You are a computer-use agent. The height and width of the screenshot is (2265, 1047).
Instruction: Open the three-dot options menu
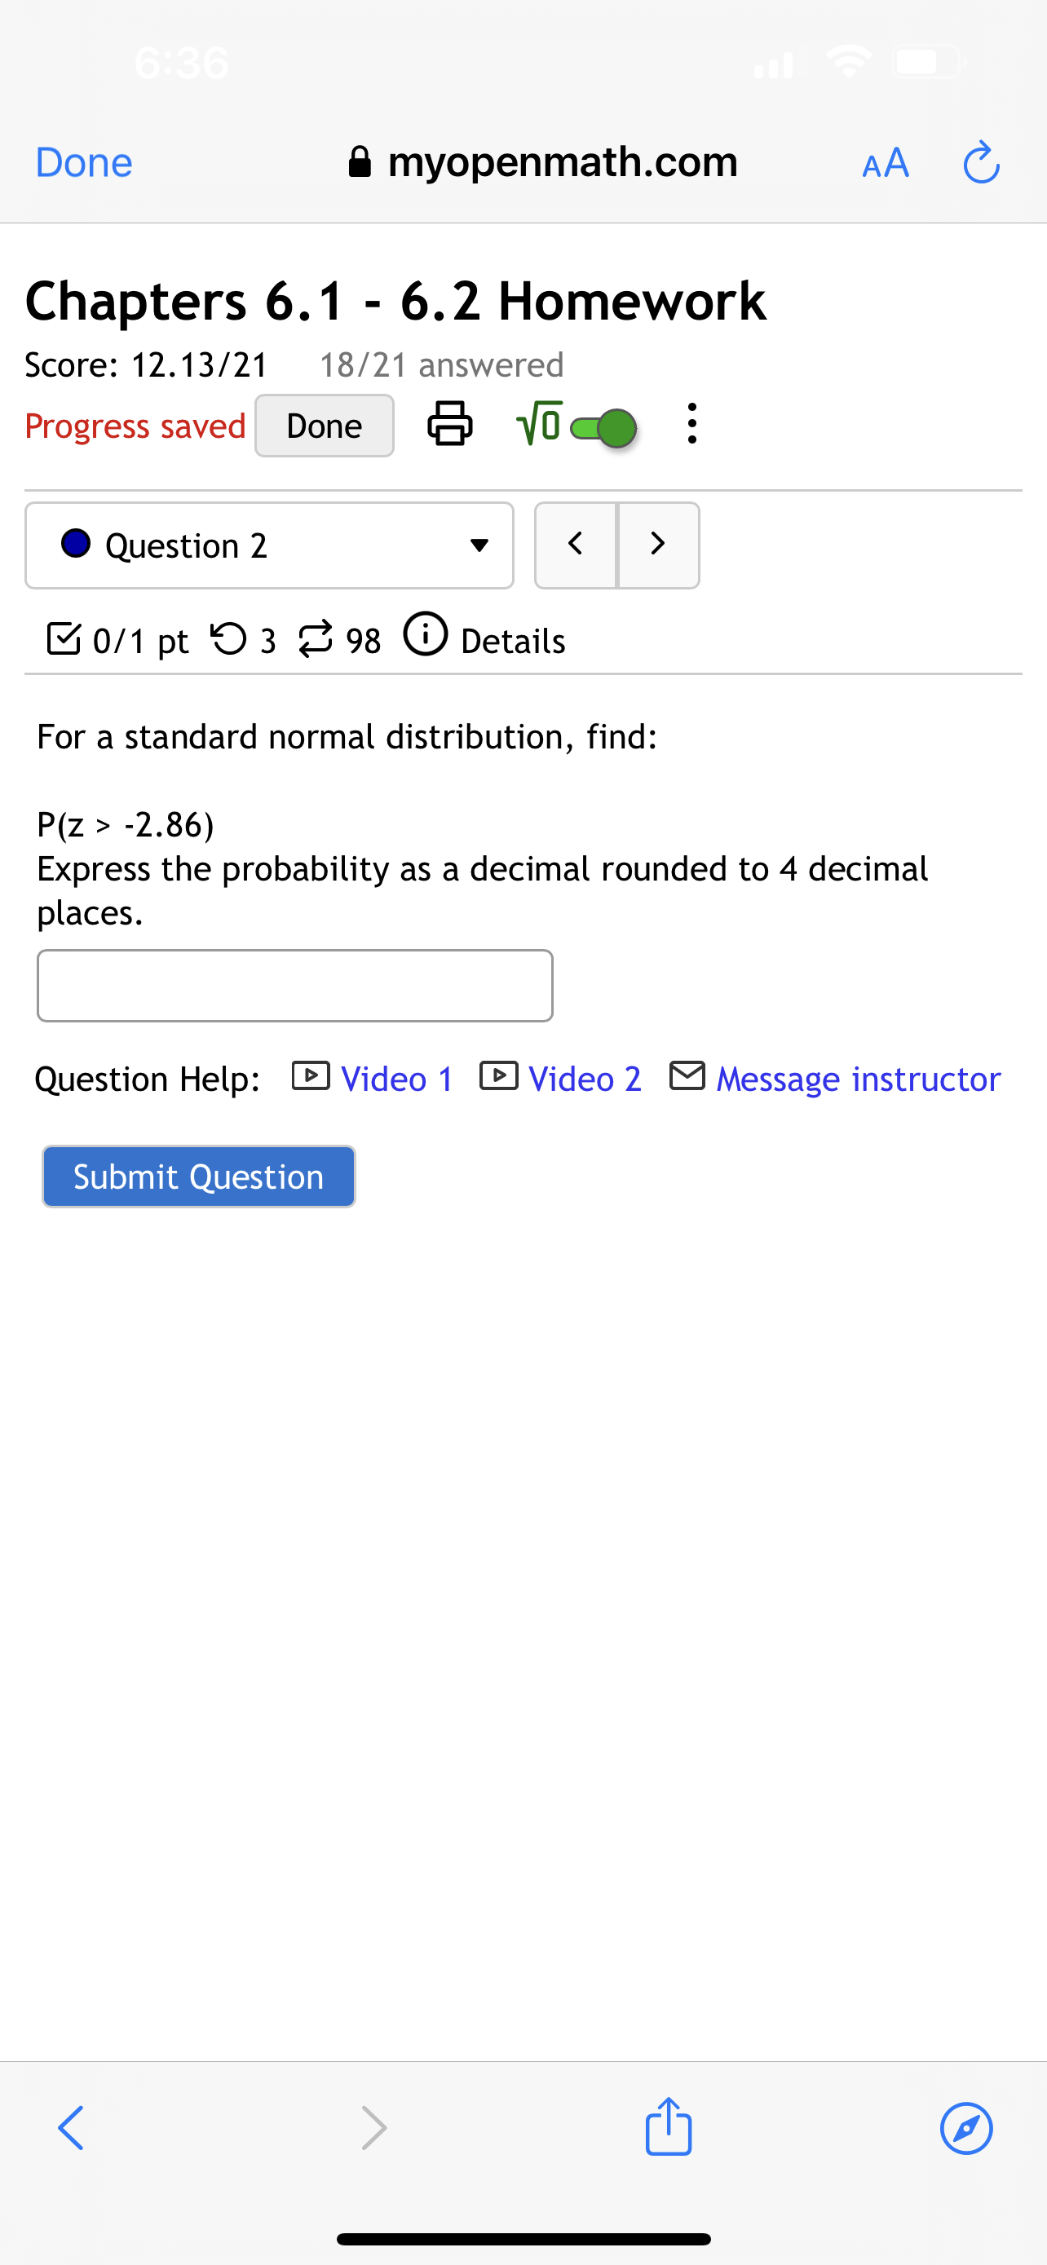pos(691,425)
